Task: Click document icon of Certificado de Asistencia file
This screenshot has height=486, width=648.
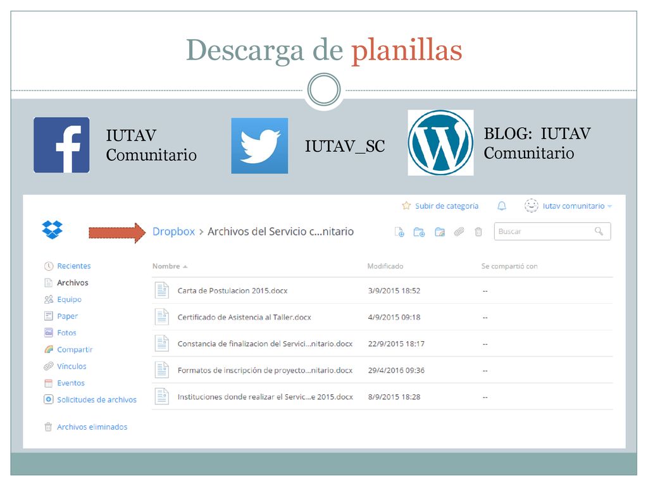Action: 162,316
